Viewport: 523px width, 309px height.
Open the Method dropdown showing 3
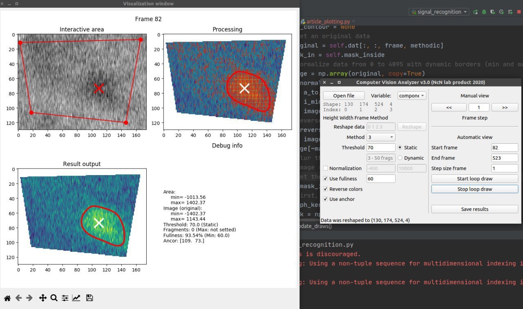pos(381,137)
